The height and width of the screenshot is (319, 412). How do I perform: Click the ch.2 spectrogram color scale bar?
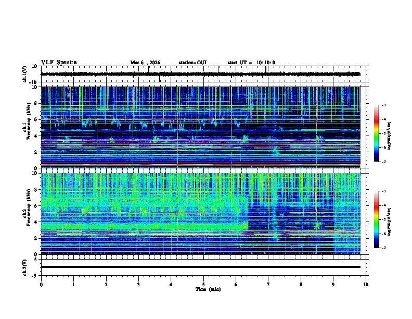coord(377,219)
